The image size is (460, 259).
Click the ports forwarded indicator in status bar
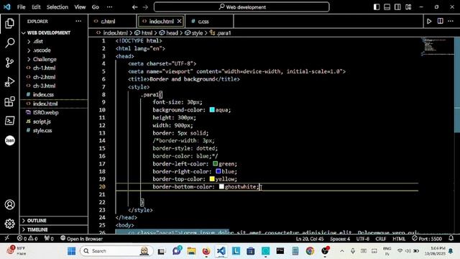(49, 238)
